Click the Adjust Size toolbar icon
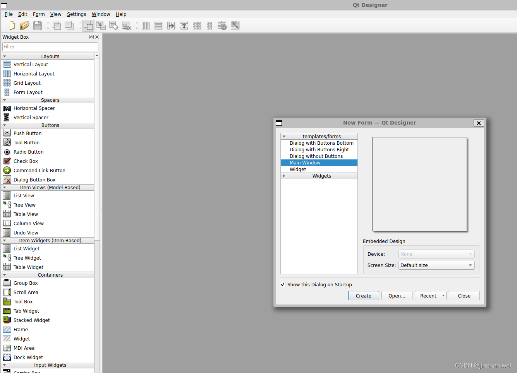517x373 pixels. point(235,26)
